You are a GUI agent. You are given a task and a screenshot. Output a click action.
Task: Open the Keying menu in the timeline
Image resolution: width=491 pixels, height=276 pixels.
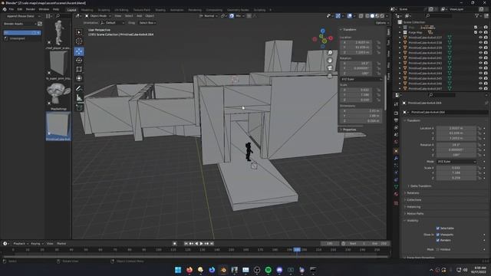pos(37,244)
